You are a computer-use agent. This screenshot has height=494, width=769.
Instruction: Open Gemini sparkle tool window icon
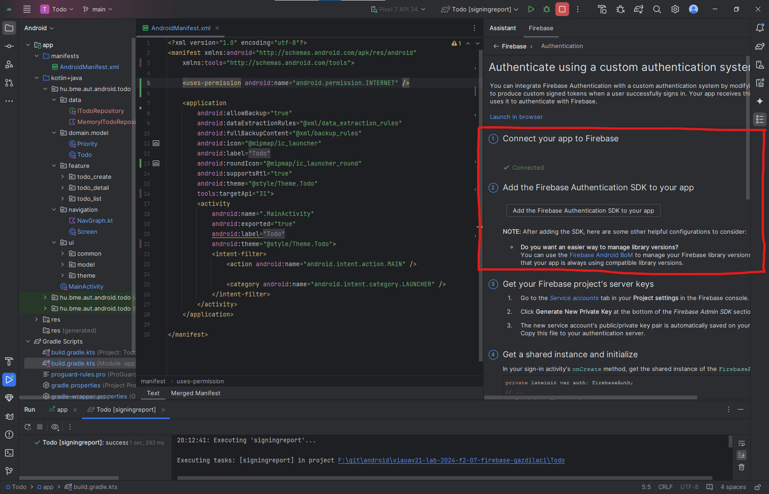[760, 101]
